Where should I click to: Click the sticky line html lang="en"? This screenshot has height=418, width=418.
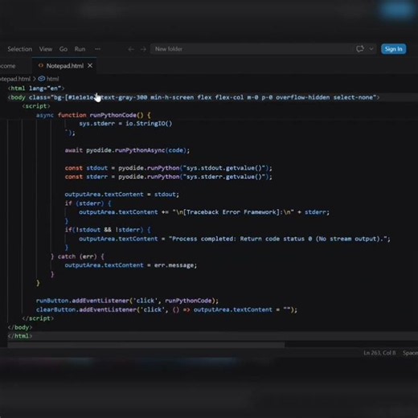coord(36,88)
